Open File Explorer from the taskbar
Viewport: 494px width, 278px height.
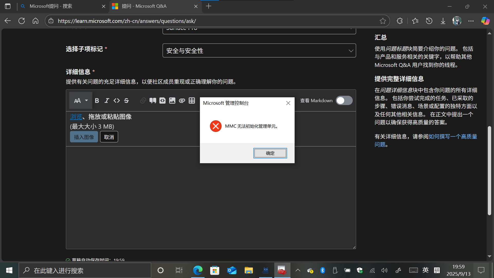[249, 270]
